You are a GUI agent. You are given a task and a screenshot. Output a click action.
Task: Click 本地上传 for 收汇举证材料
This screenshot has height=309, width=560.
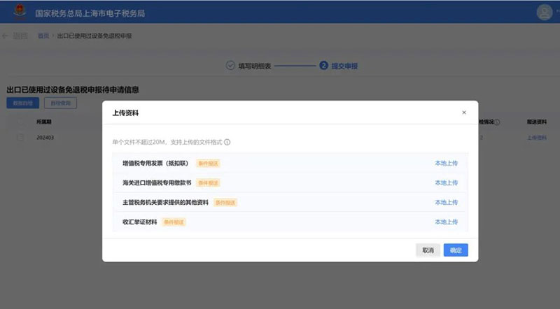pos(446,222)
